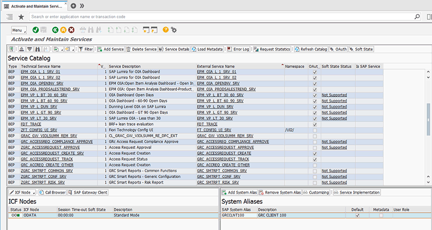Screen dimensions: 432x230
Task: Click the red Cancel icon
Action: tap(73, 30)
